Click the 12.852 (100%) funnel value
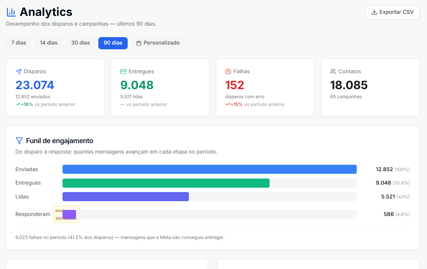Viewport: 427px width, 269px height. (x=393, y=169)
